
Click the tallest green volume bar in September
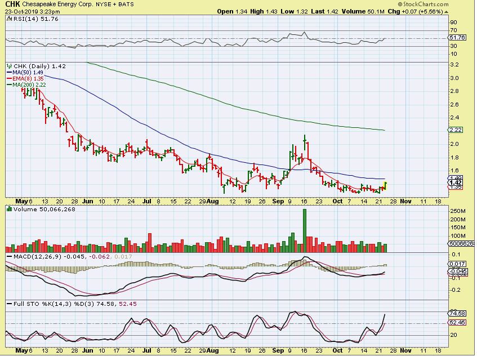(x=305, y=230)
